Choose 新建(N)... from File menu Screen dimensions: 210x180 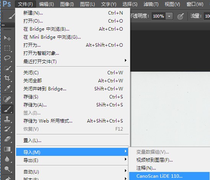(73, 13)
